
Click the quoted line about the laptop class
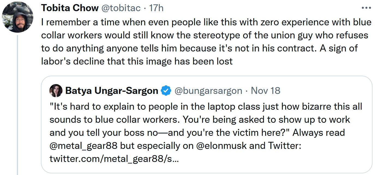click(206, 106)
